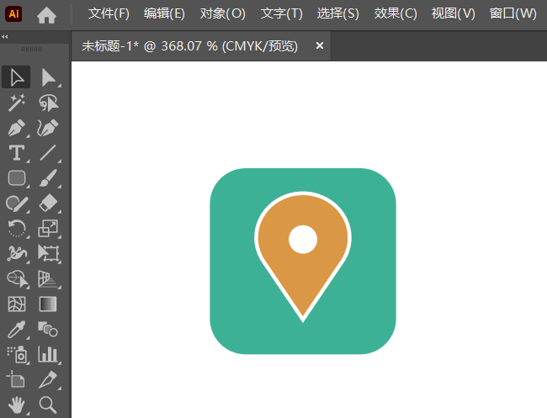Choose the Gradient tool
Viewport: 547px width, 418px height.
coord(48,304)
